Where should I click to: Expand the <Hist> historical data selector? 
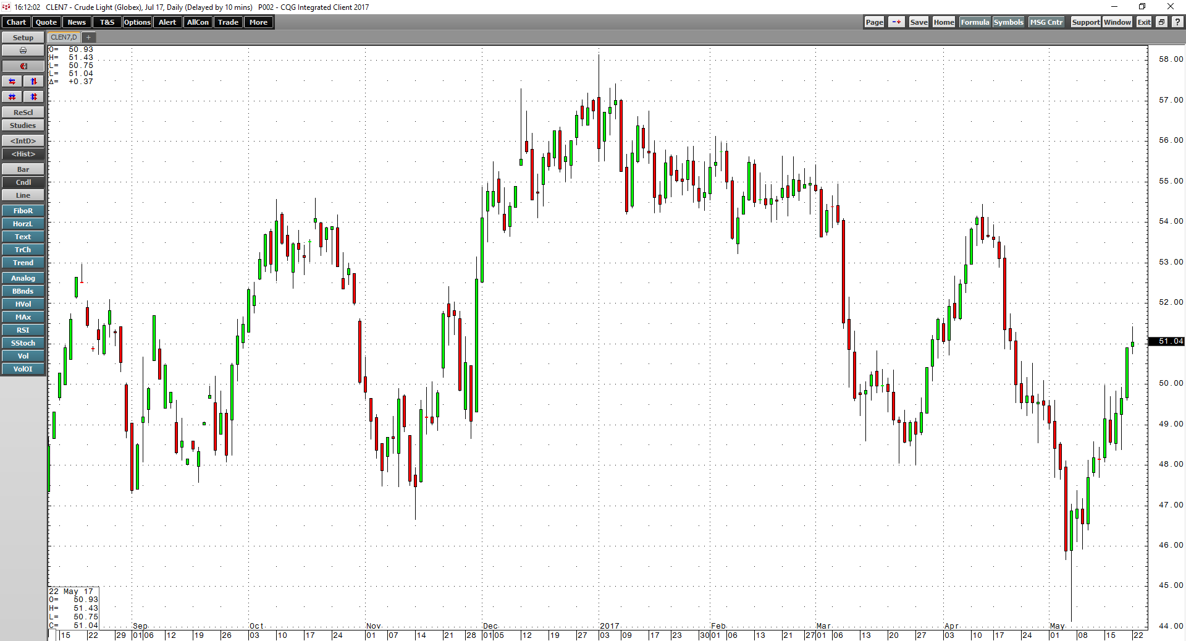click(x=23, y=154)
